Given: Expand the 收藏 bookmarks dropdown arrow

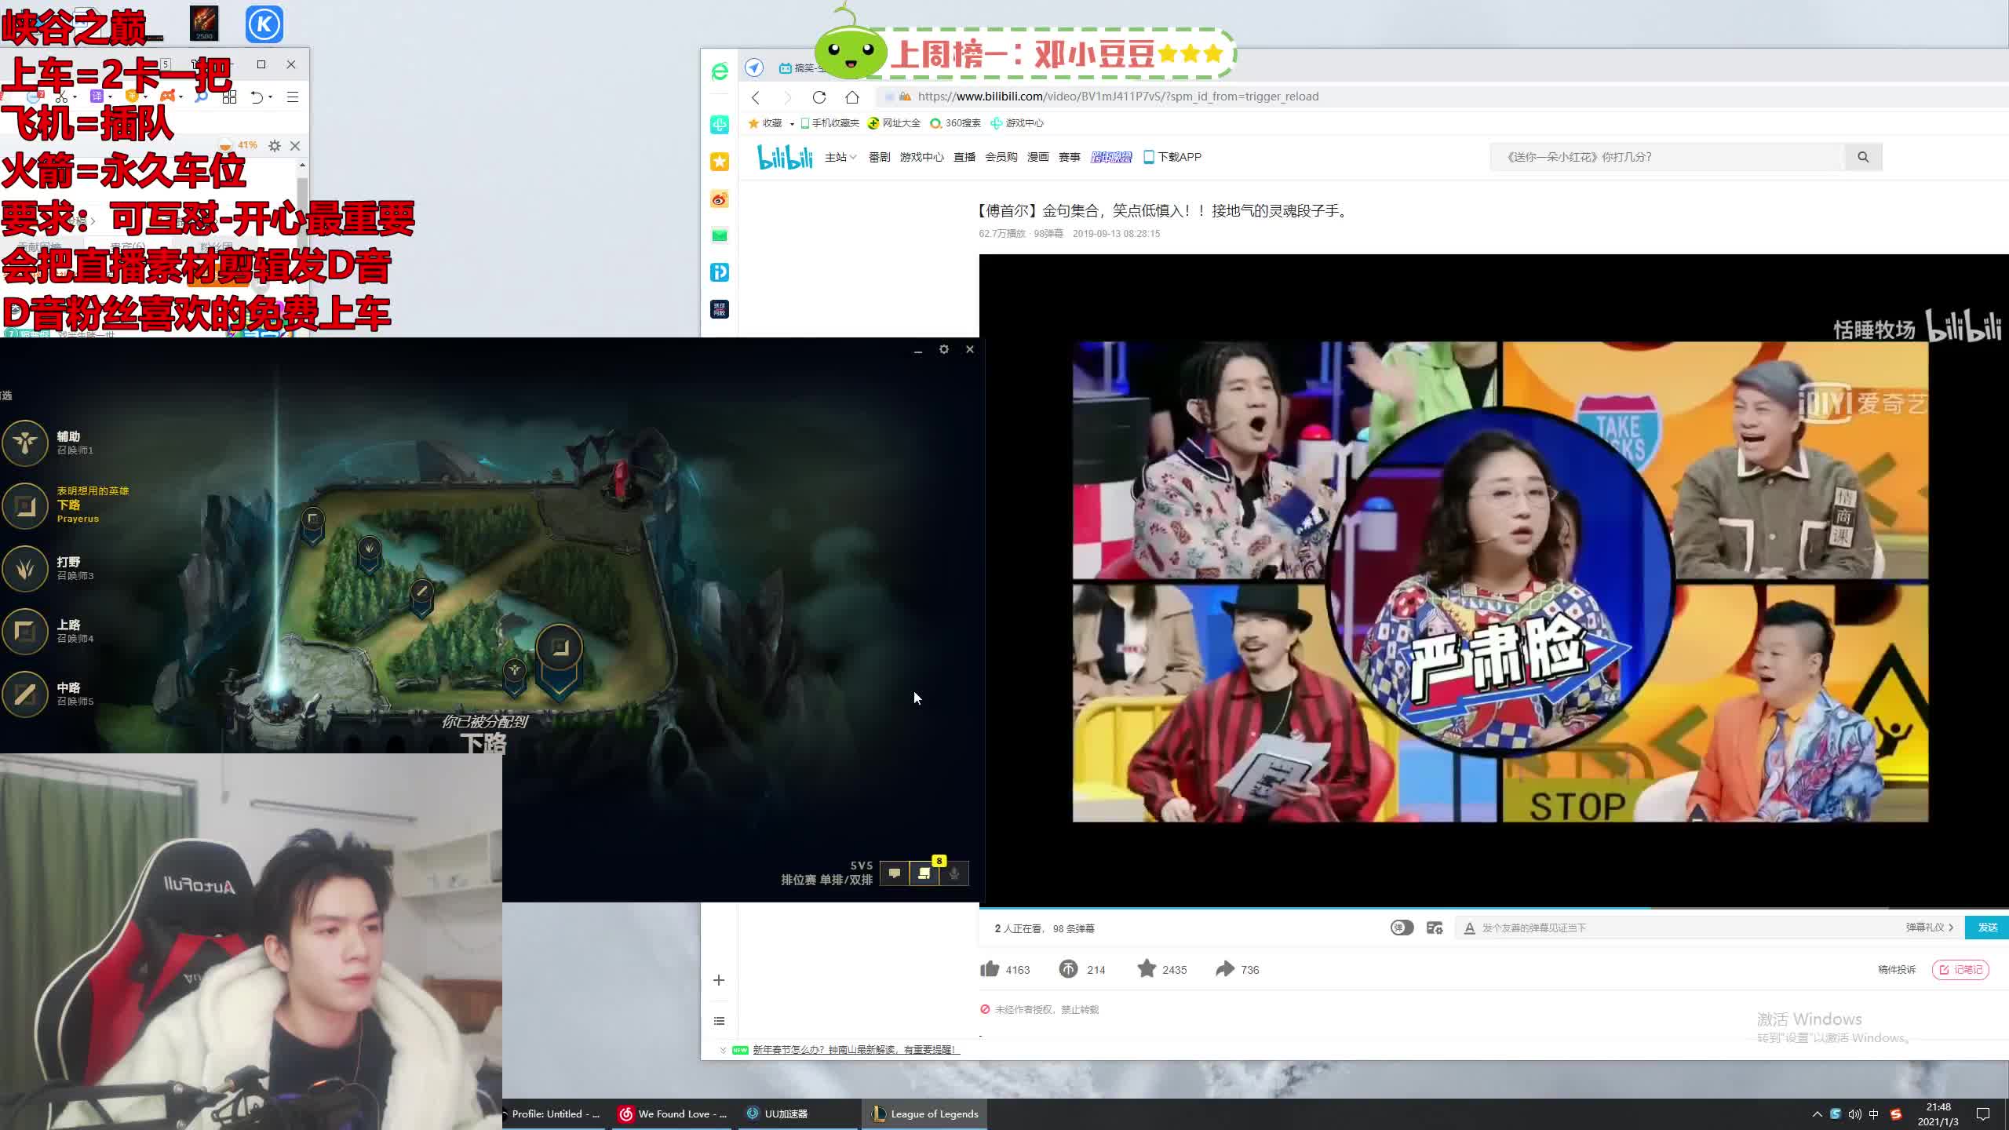Looking at the screenshot, I should 792,124.
